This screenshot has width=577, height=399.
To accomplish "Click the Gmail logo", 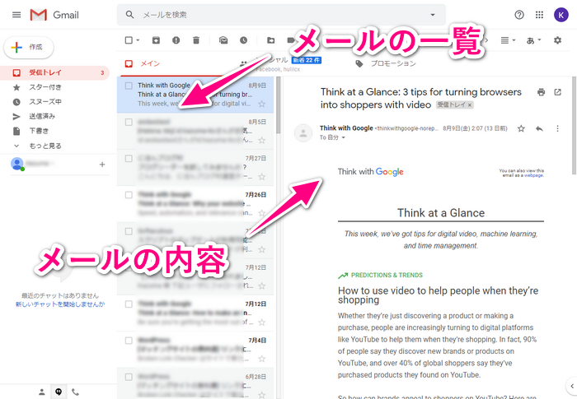I will click(x=54, y=15).
